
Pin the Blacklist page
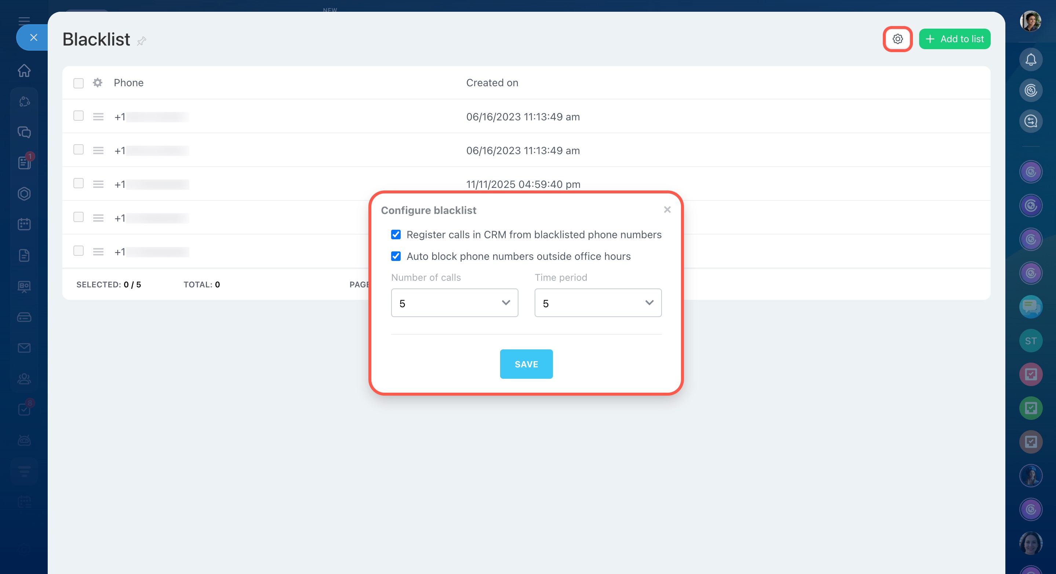[141, 41]
